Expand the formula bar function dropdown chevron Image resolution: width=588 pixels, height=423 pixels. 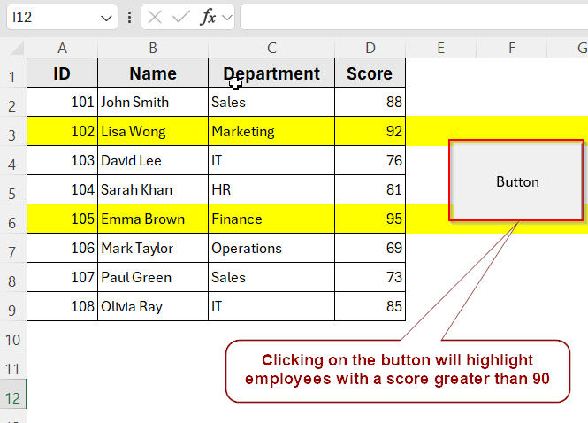[226, 18]
